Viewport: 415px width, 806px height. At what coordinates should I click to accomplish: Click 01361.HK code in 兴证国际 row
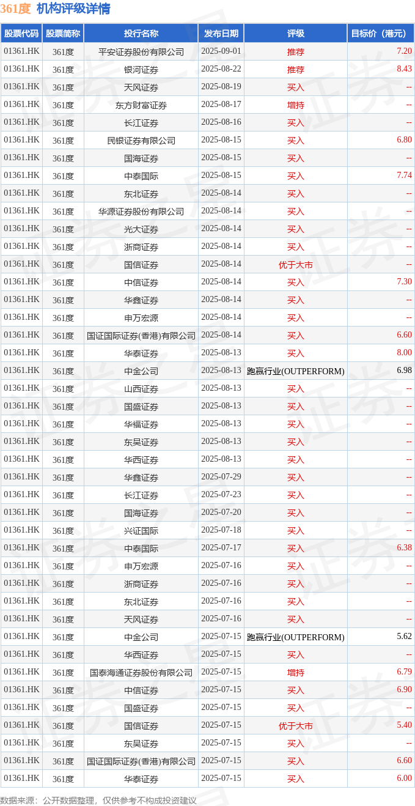tap(21, 530)
